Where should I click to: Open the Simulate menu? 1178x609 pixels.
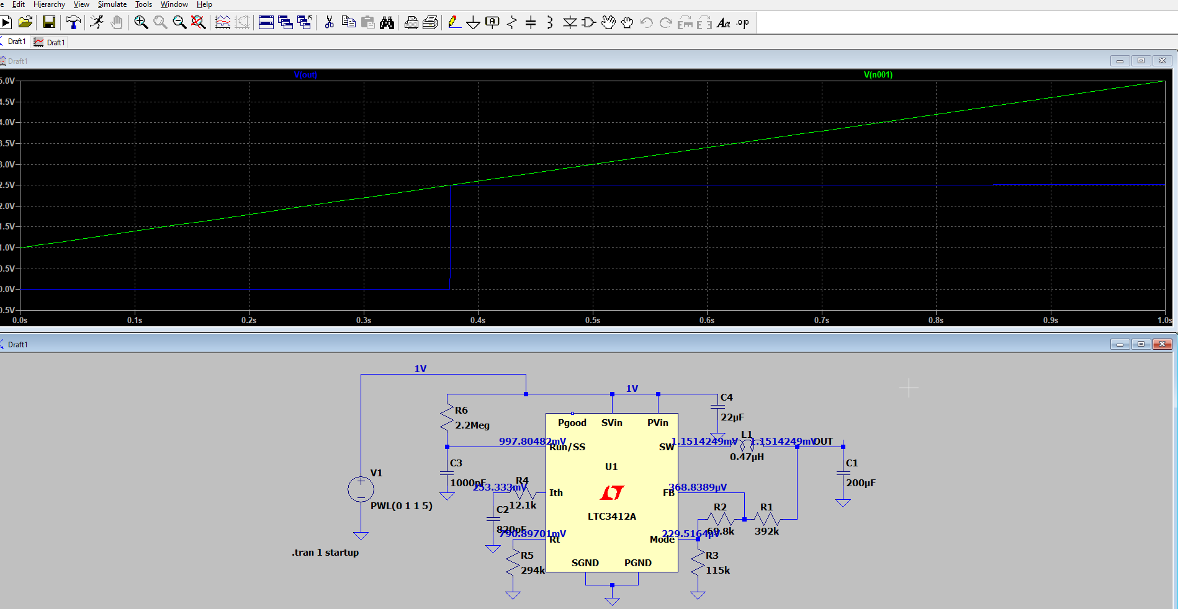pos(112,4)
